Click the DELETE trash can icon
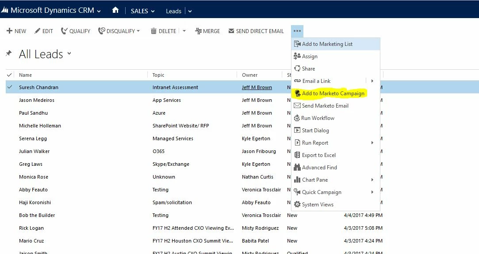 coord(153,31)
